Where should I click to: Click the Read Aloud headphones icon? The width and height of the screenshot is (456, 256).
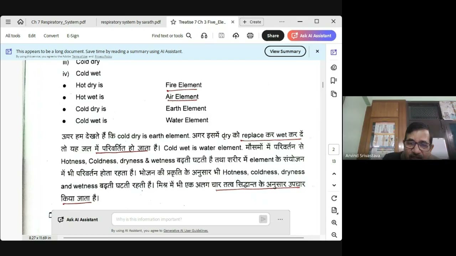tap(204, 36)
